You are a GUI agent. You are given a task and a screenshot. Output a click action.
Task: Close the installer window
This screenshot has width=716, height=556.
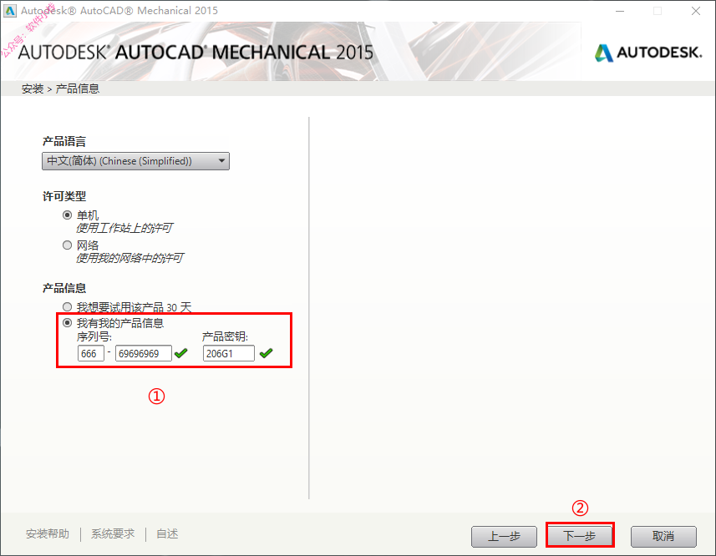coord(695,11)
